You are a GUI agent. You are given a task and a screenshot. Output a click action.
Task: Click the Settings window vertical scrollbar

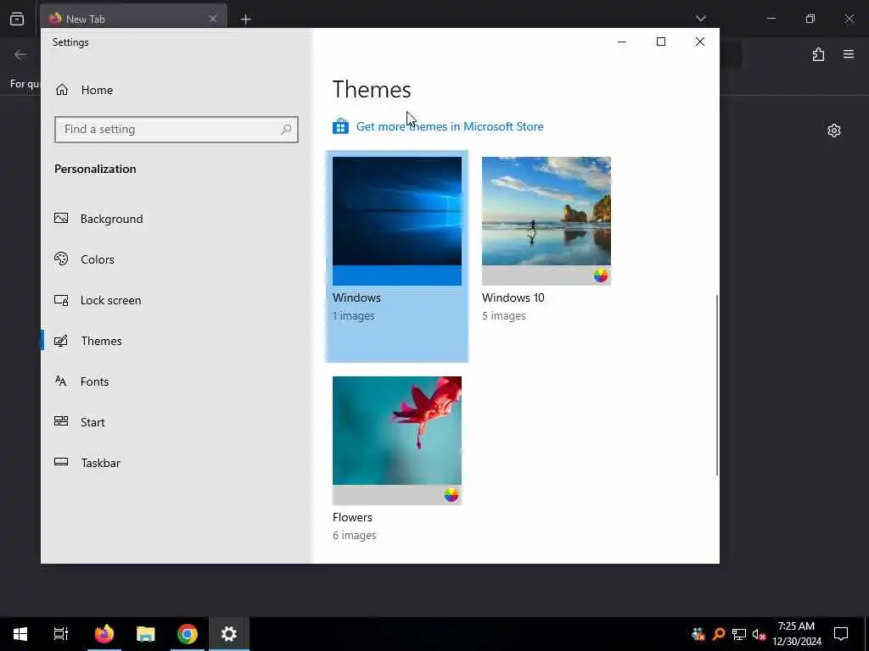pos(716,385)
